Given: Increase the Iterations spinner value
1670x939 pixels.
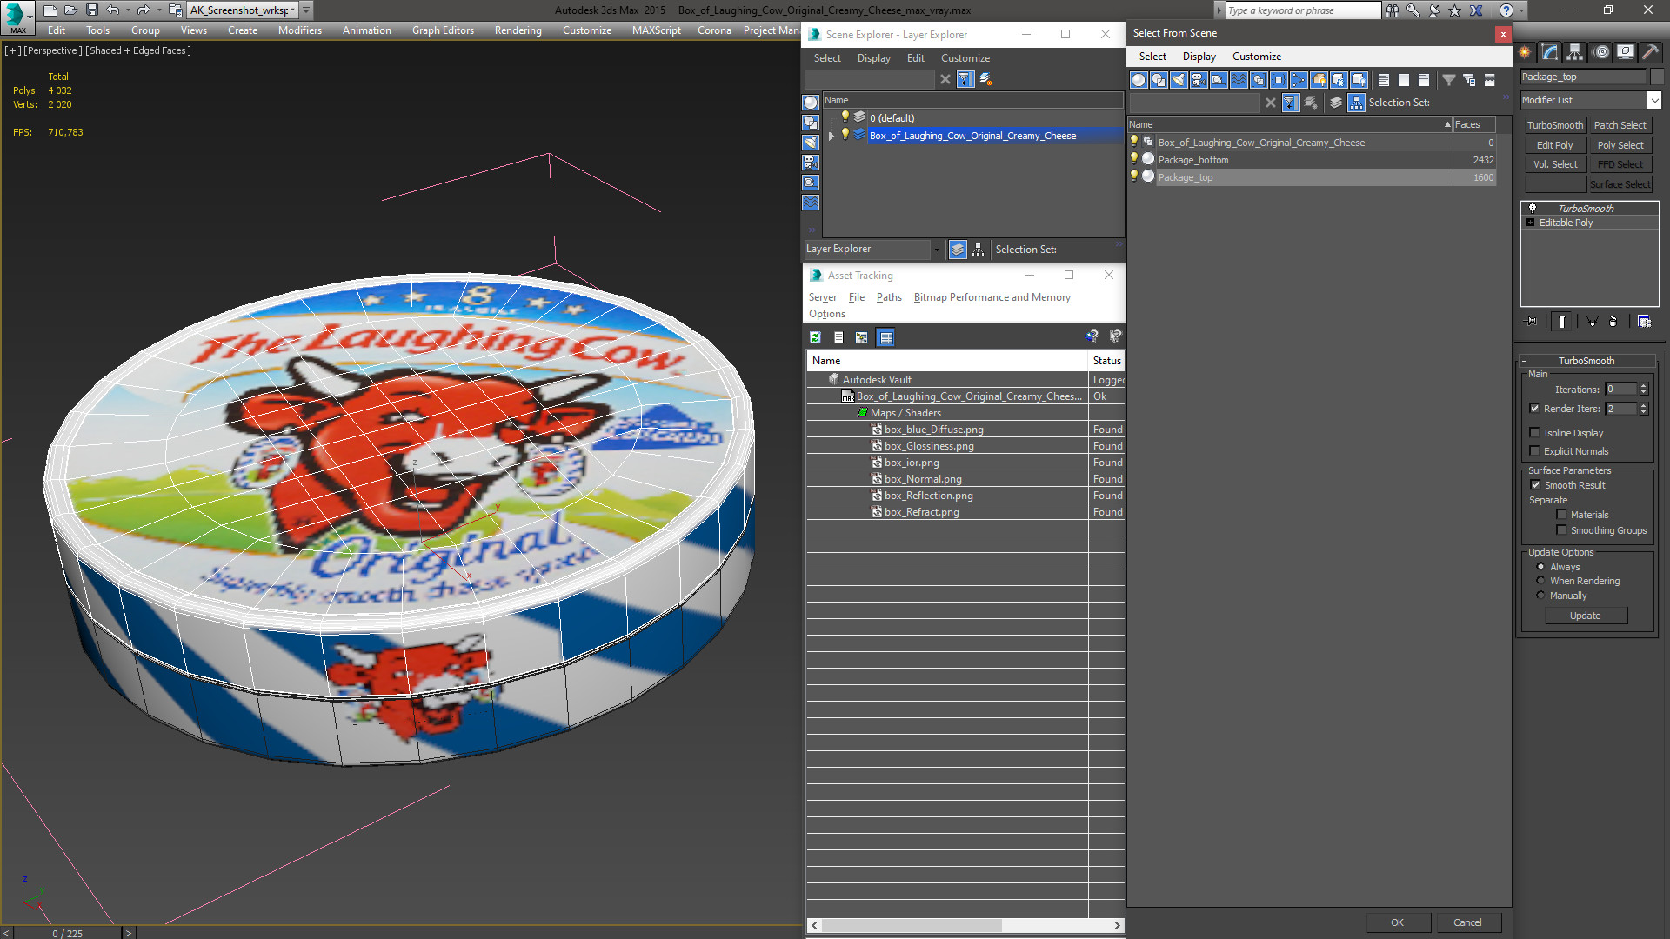Looking at the screenshot, I should pyautogui.click(x=1644, y=386).
